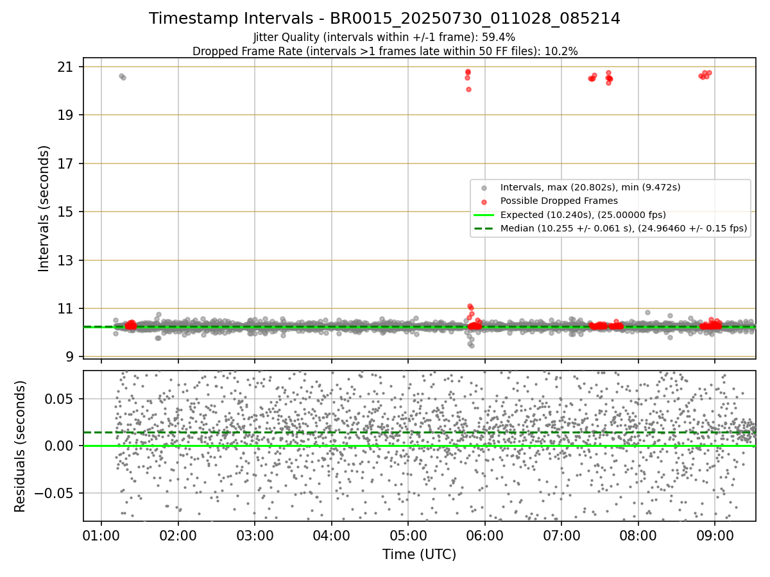Image resolution: width=770 pixels, height=577 pixels.
Task: Click the x-axis tick label '05:00'
Action: click(x=408, y=536)
